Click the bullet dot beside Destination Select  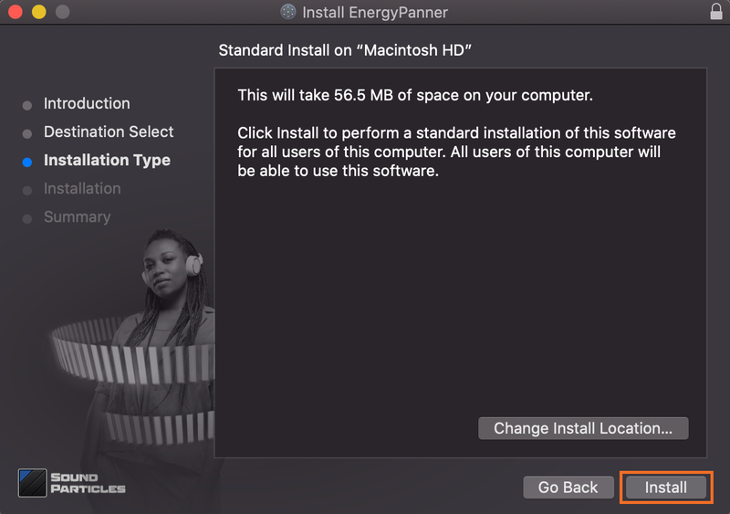(27, 133)
